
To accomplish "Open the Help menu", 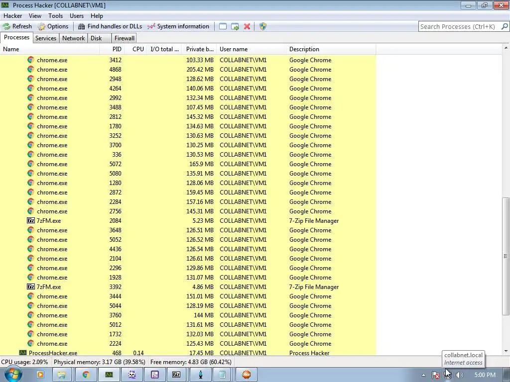I will tap(97, 15).
